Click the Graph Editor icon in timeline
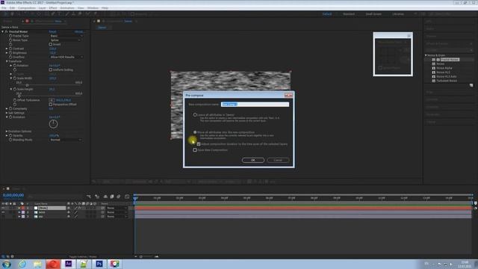This screenshot has height=269, width=478. point(127,197)
